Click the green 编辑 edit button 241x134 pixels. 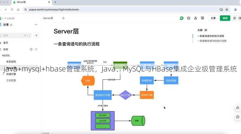click(225, 18)
